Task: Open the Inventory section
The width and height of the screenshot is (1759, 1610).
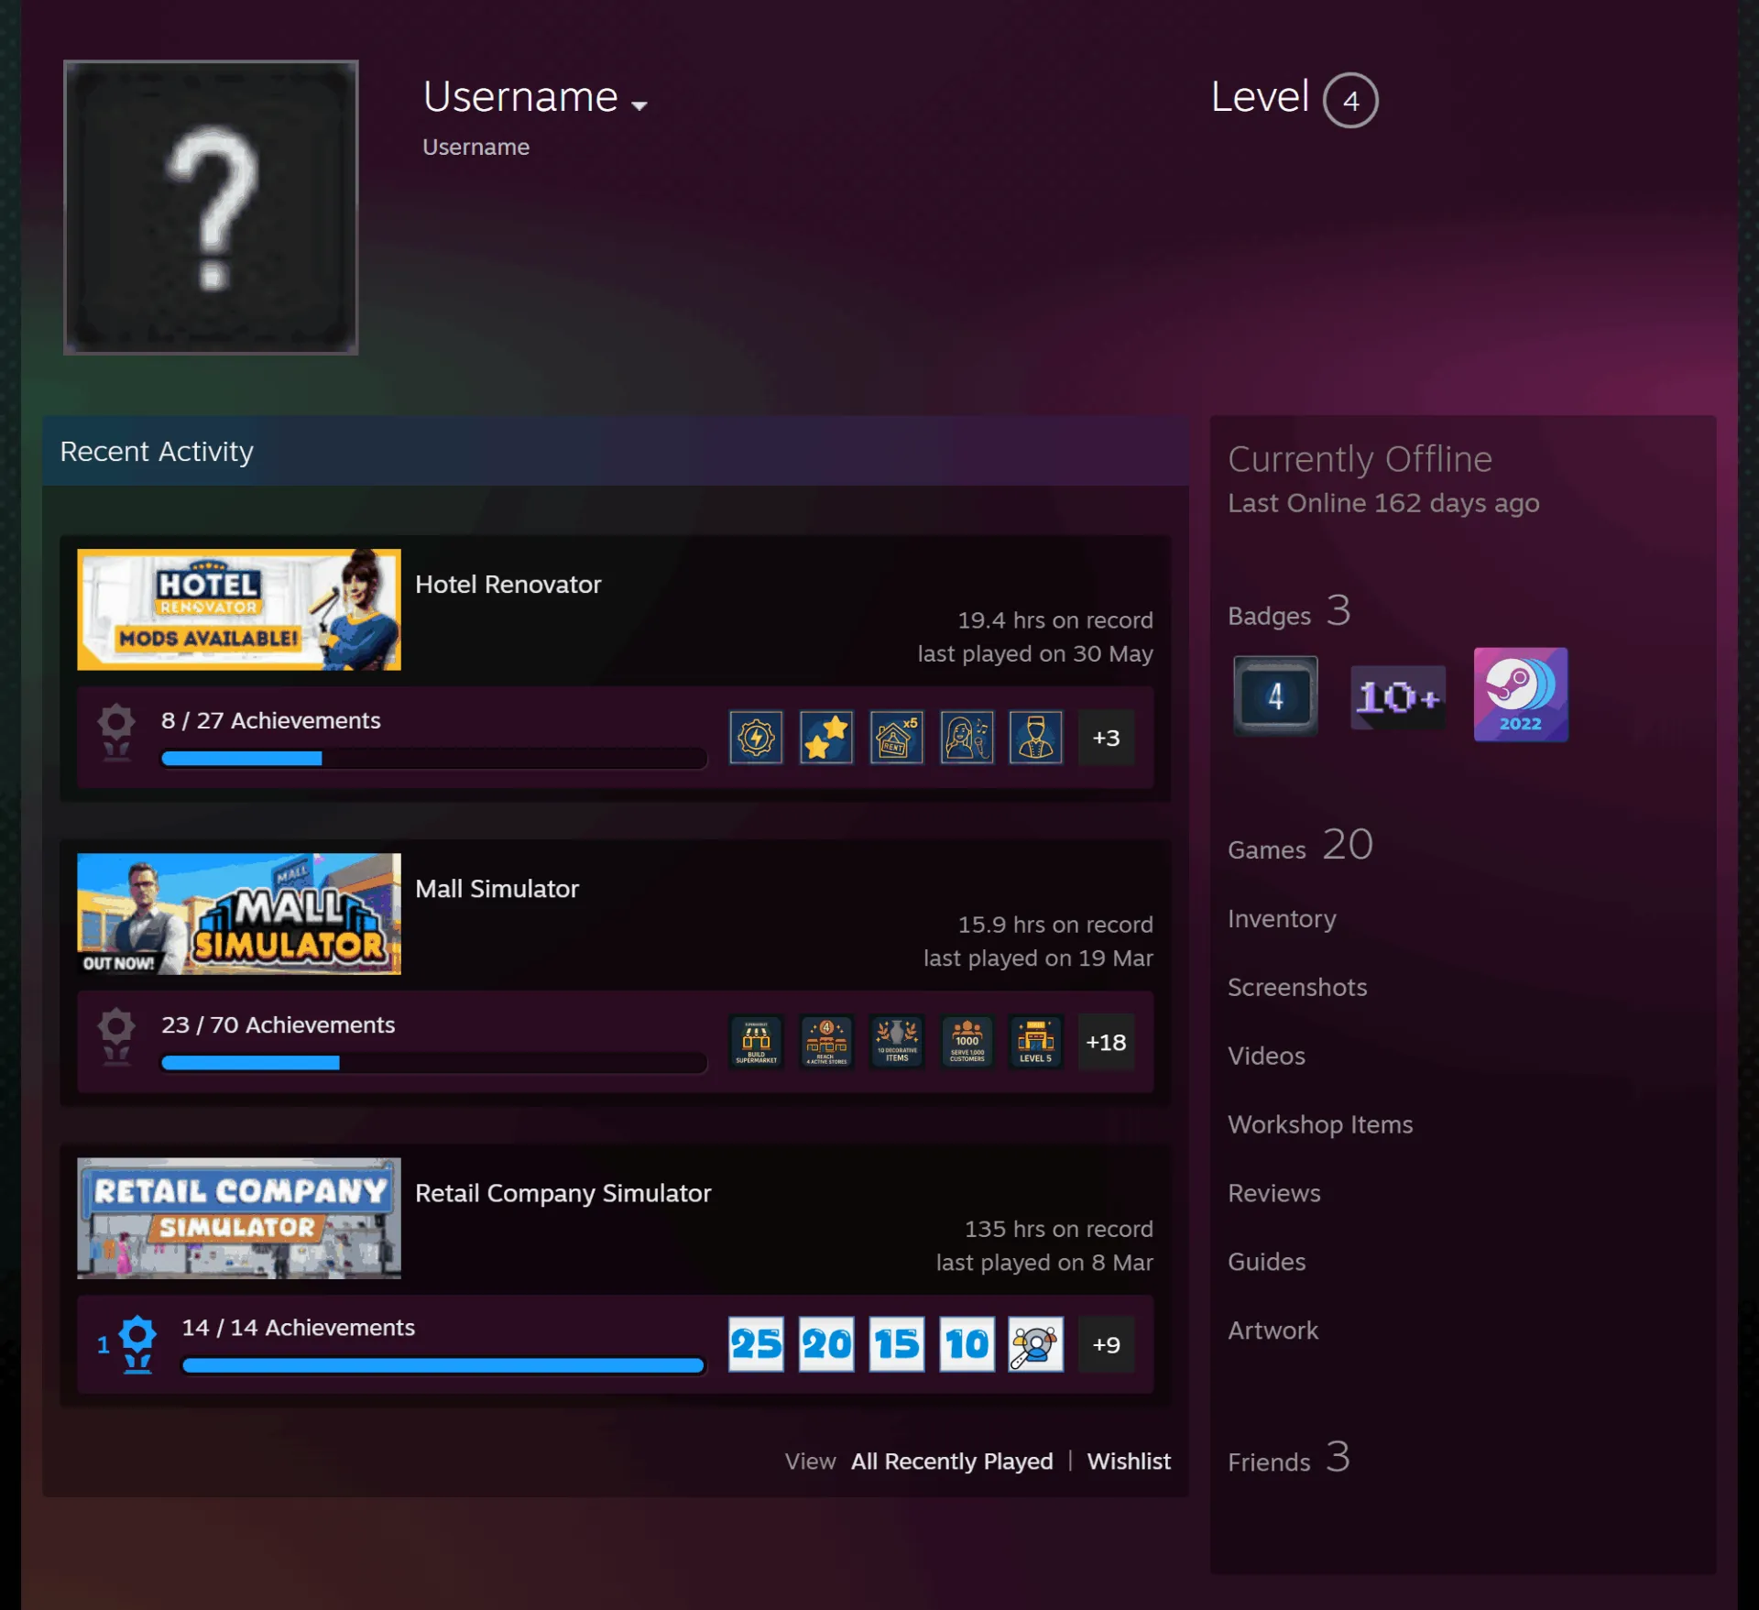Action: point(1282,918)
